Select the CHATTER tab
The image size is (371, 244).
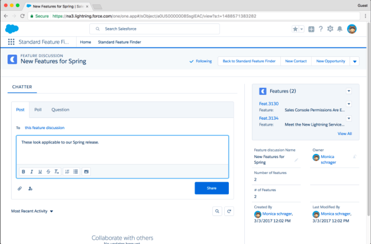tap(22, 87)
